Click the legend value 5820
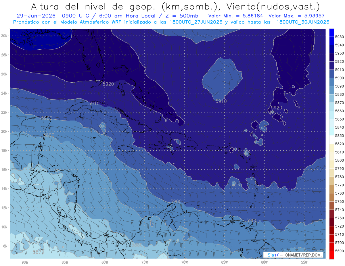Viewport: 345px width, 266px height. (339, 144)
